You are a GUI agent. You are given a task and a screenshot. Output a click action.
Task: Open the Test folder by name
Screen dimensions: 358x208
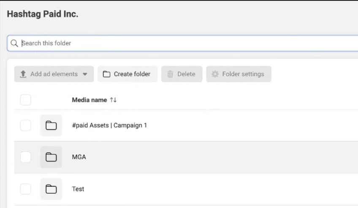tap(78, 189)
